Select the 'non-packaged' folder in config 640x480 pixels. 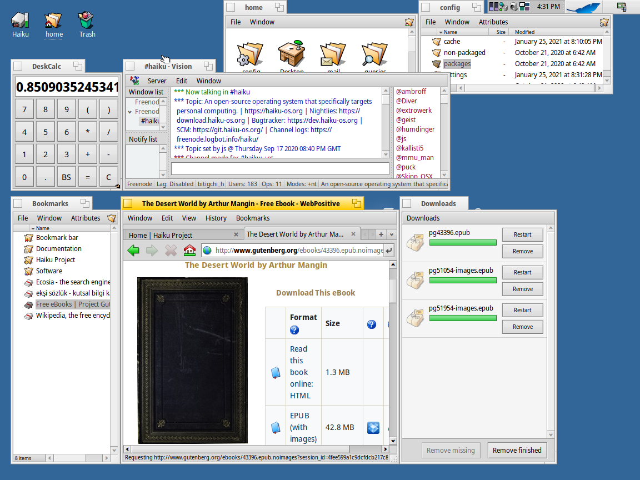(464, 52)
